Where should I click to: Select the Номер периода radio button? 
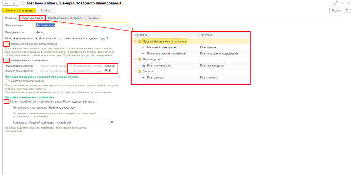(x=60, y=38)
